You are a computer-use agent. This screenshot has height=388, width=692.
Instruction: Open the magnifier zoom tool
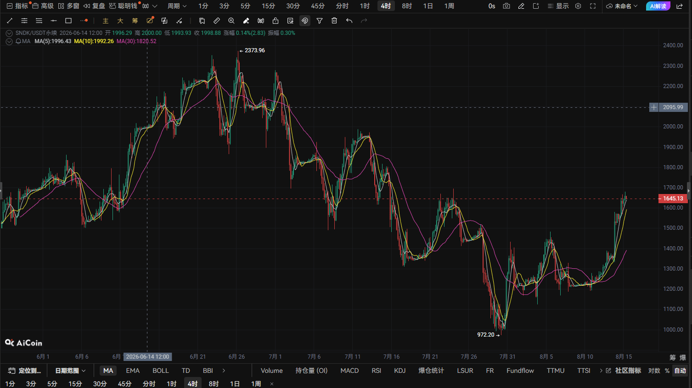coord(231,21)
